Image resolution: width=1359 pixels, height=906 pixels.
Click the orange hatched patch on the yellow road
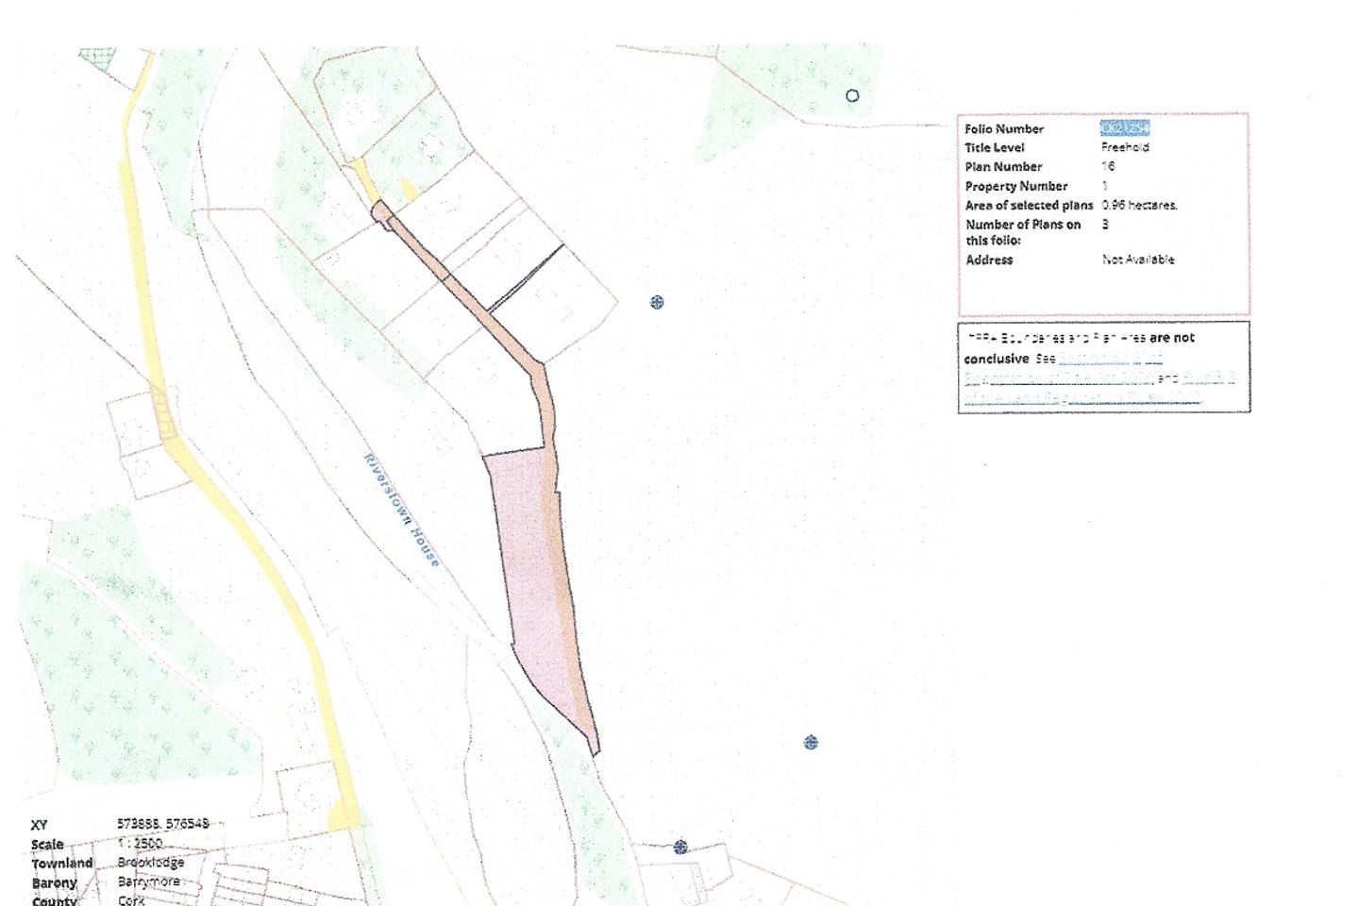(x=164, y=411)
